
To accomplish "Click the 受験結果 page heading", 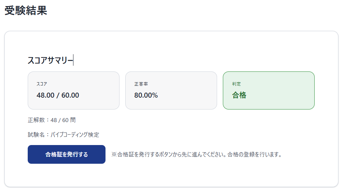I will [x=26, y=10].
